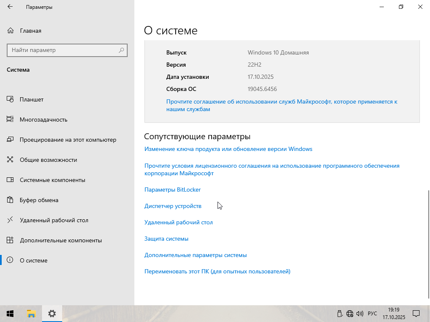Viewport: 430px width, 322px height.
Task: Open Многозадачность settings section
Action: (x=43, y=119)
